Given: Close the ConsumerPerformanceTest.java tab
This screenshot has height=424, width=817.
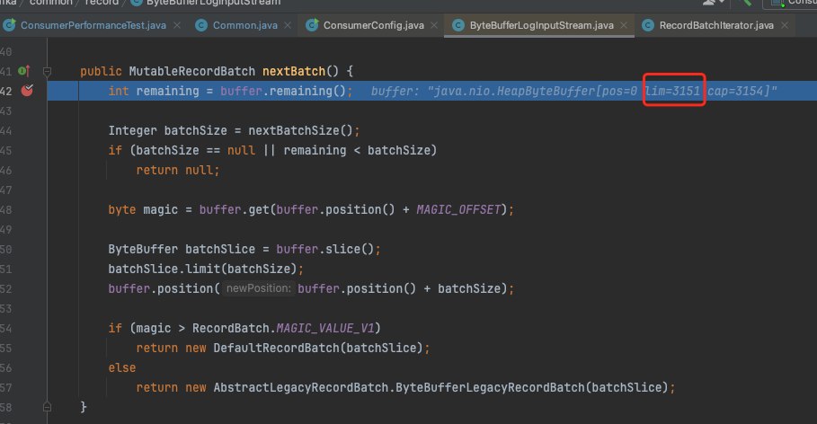Looking at the screenshot, I should (177, 25).
